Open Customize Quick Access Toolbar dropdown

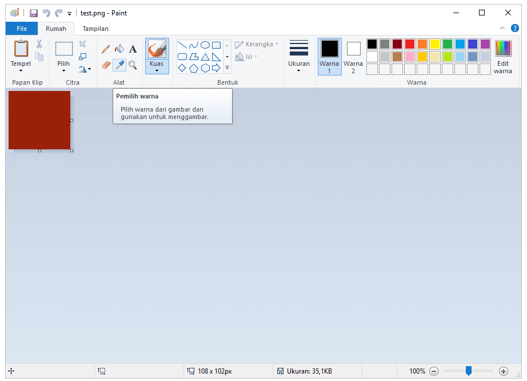click(x=69, y=14)
